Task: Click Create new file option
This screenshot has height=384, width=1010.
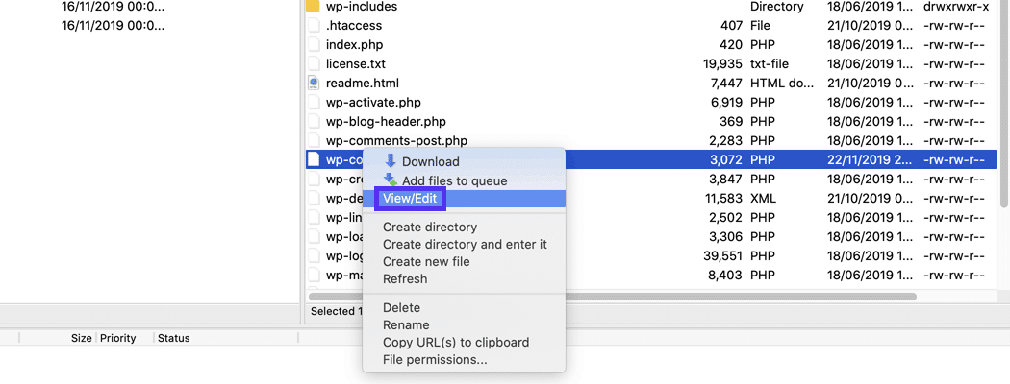Action: click(x=426, y=262)
